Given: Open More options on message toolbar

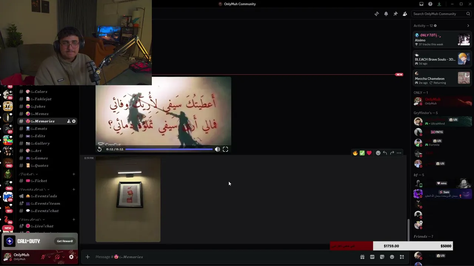Looking at the screenshot, I should tap(399, 153).
